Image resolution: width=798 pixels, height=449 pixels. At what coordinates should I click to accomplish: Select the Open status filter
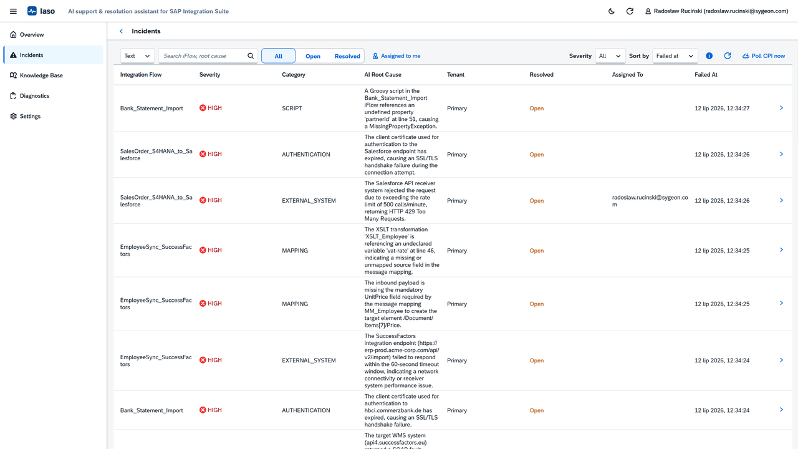pyautogui.click(x=313, y=56)
